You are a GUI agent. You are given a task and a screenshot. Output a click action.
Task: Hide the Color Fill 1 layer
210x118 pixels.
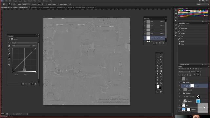tap(179, 109)
